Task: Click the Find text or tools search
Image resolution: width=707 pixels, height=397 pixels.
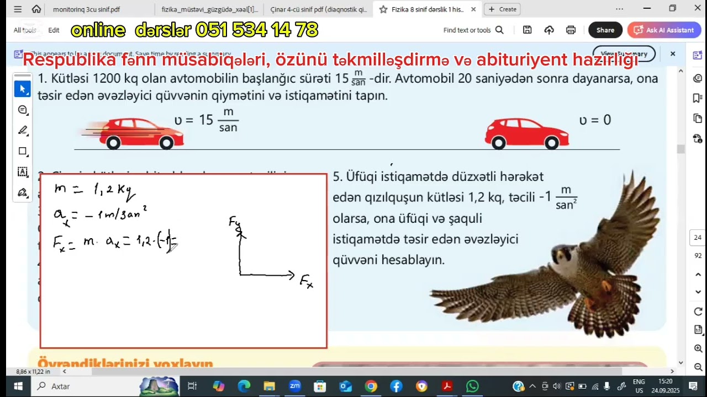Action: click(473, 30)
